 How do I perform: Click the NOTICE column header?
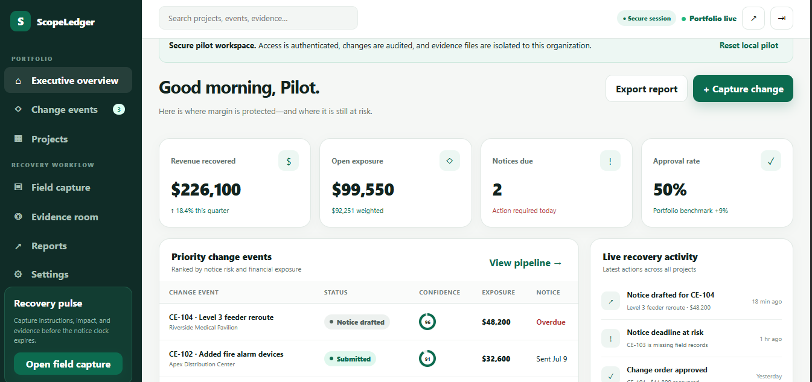[548, 293]
